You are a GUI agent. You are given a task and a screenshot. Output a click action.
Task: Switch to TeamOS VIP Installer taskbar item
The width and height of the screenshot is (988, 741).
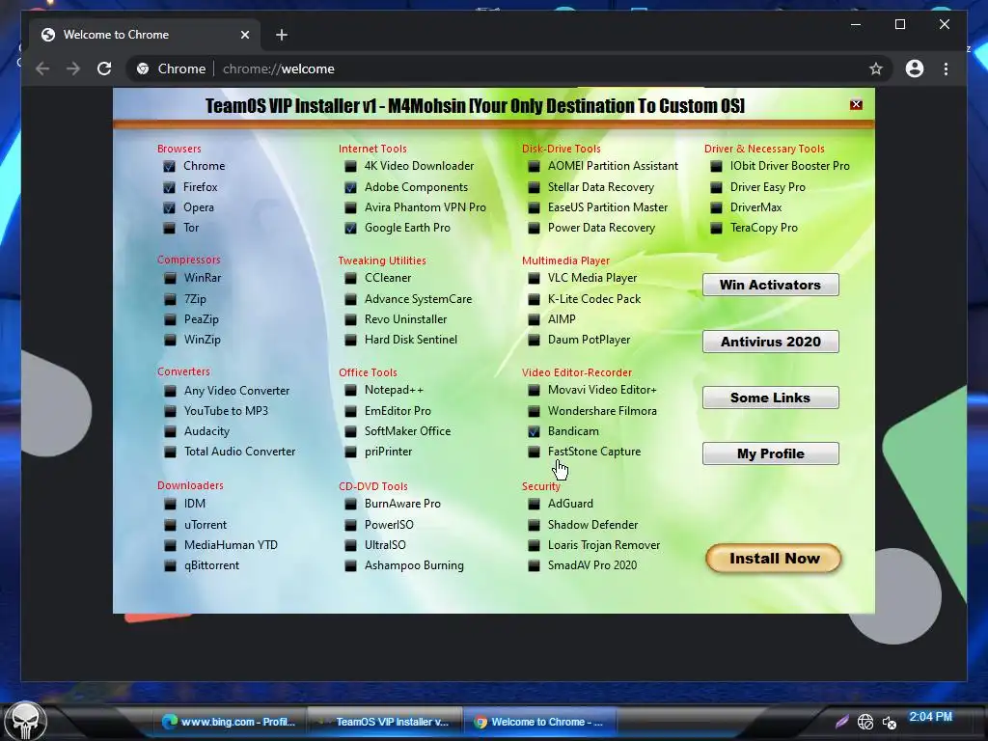[x=384, y=722]
